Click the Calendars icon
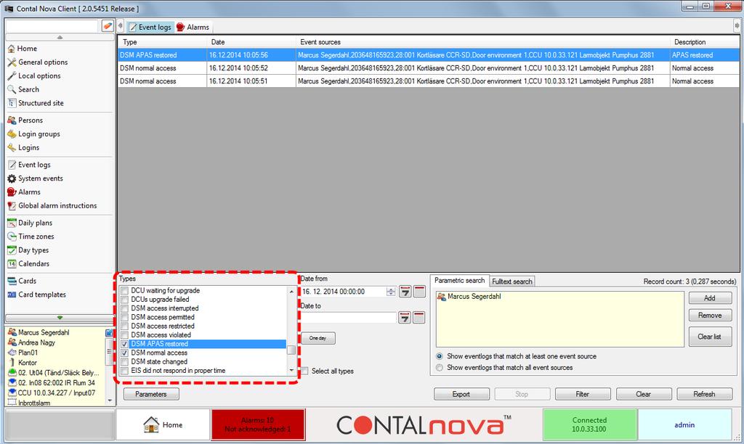Viewport: 744px width, 444px height. click(x=12, y=264)
